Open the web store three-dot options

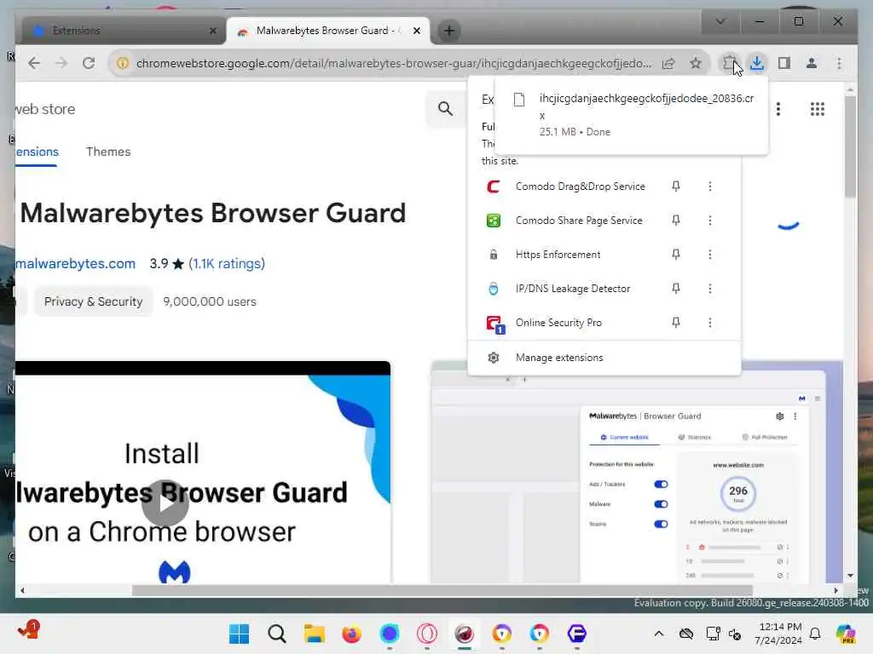click(x=778, y=109)
